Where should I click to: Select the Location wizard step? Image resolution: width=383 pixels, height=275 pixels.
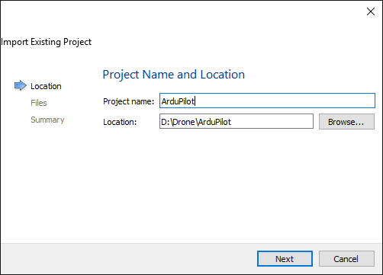click(x=46, y=86)
